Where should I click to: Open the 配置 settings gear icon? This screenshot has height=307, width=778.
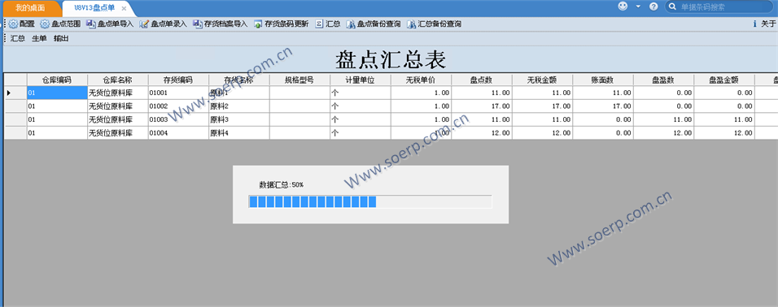coord(13,24)
